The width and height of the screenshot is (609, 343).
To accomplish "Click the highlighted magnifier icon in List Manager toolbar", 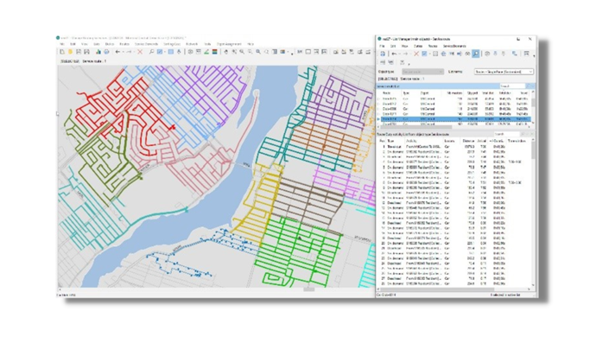I will pyautogui.click(x=476, y=54).
